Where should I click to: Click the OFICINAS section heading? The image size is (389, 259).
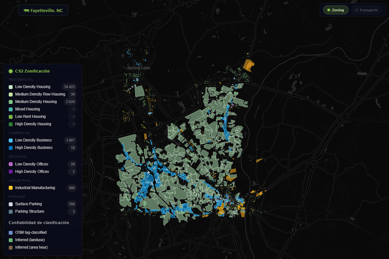click(18, 157)
